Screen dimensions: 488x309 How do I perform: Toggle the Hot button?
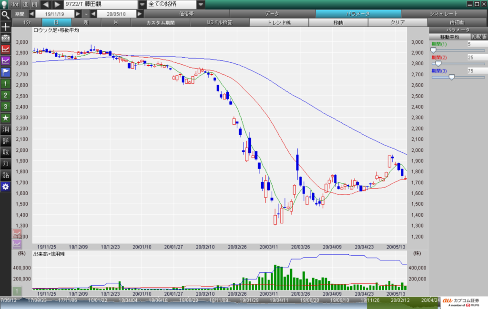tap(15, 4)
